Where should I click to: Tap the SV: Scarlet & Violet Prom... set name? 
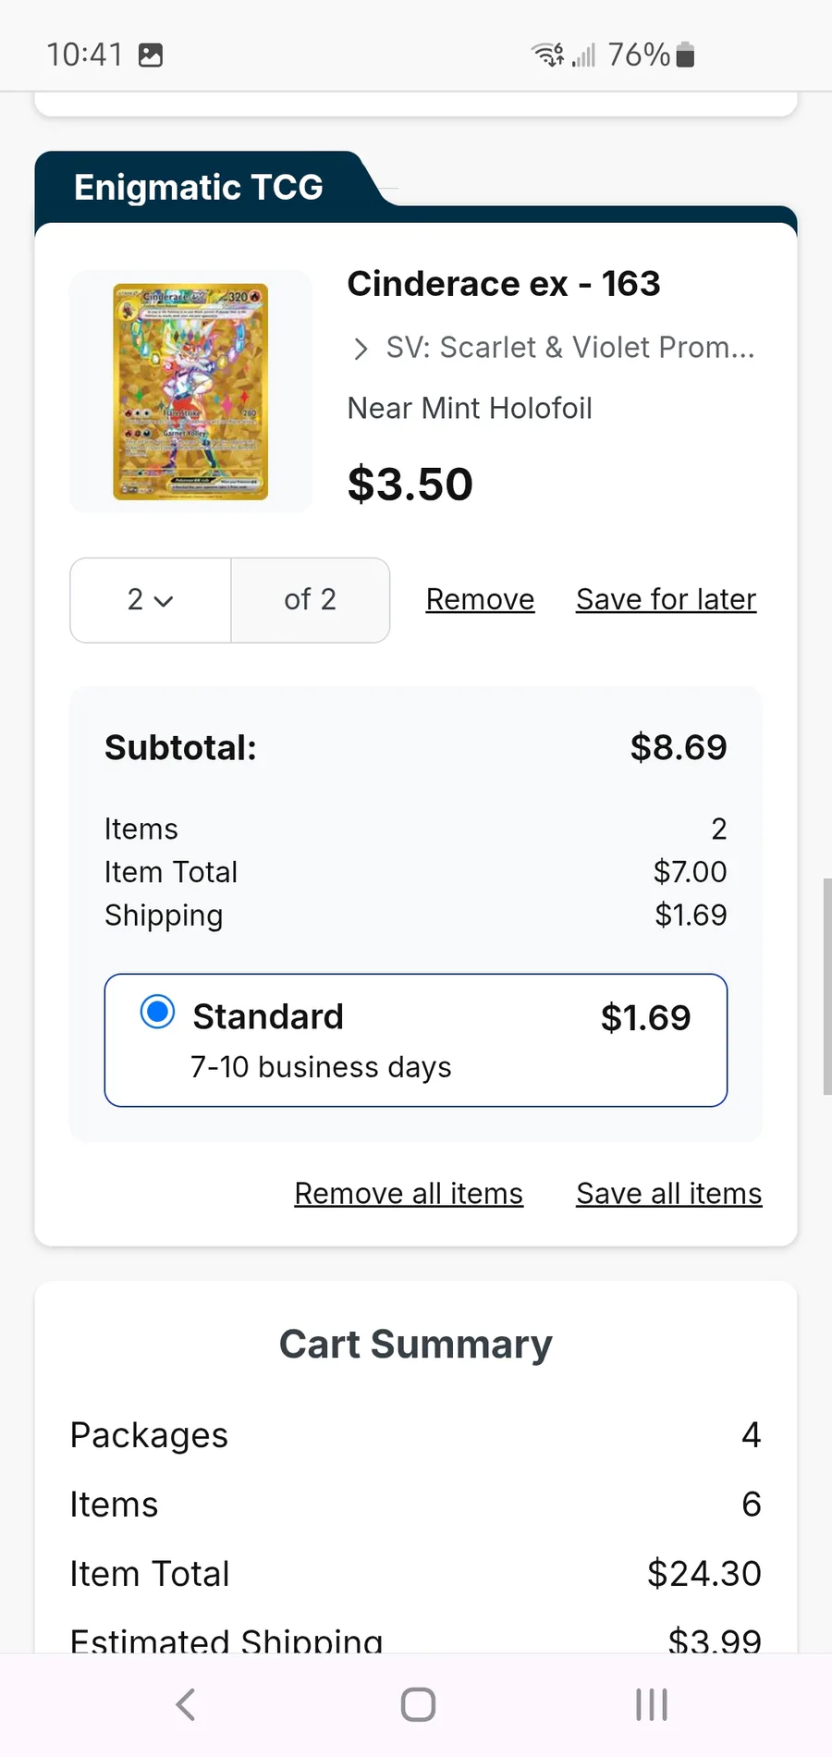click(569, 348)
